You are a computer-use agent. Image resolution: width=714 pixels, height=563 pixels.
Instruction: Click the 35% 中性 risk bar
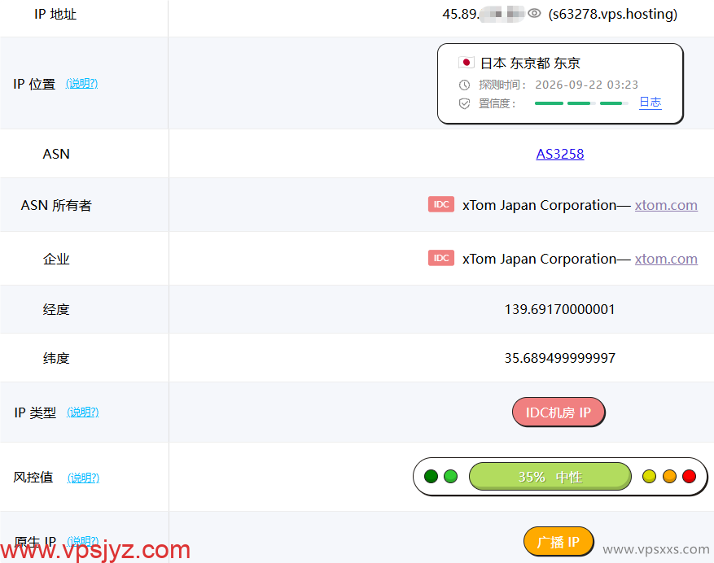(x=550, y=477)
